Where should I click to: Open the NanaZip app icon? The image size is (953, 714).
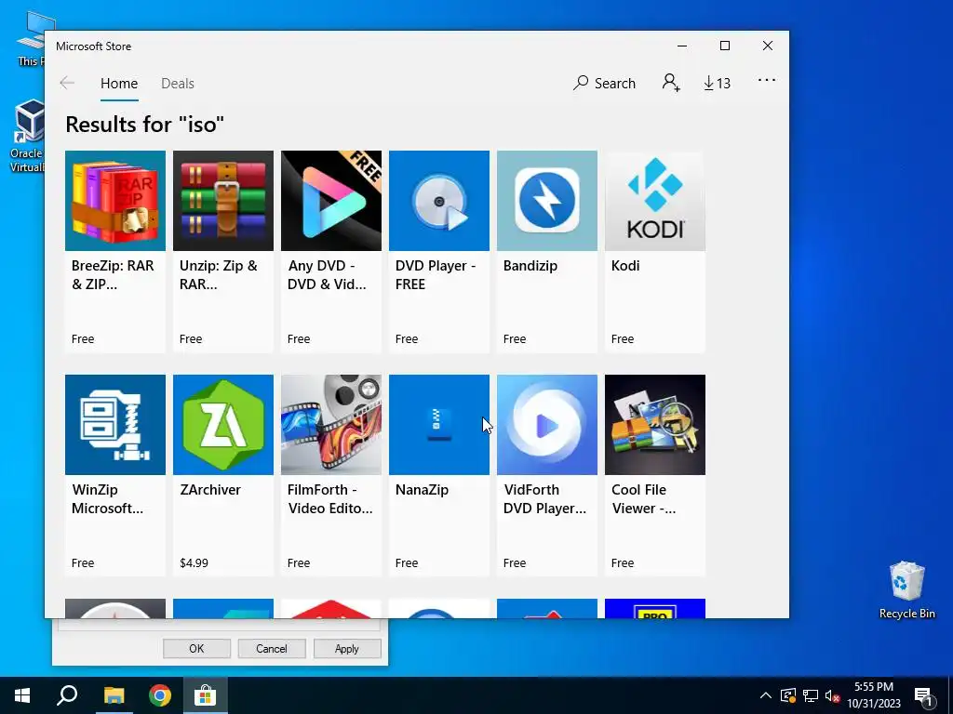click(439, 424)
